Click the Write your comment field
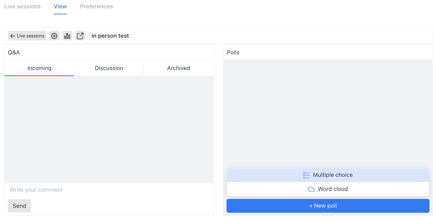 (x=109, y=190)
